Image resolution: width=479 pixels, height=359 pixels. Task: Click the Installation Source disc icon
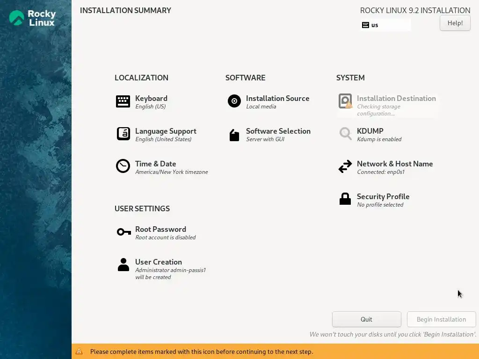tap(234, 101)
